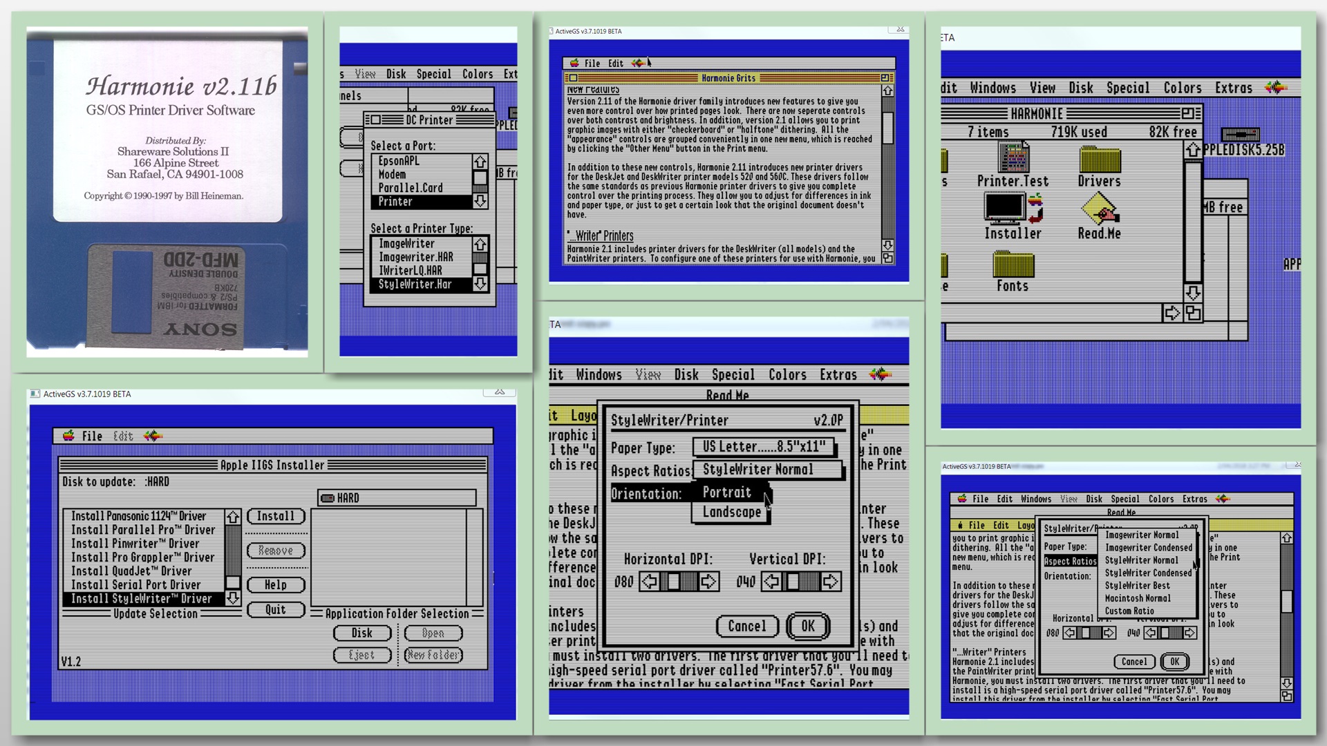The width and height of the screenshot is (1327, 746).
Task: Click Cancel in small StyleWriter dialog
Action: (1134, 662)
